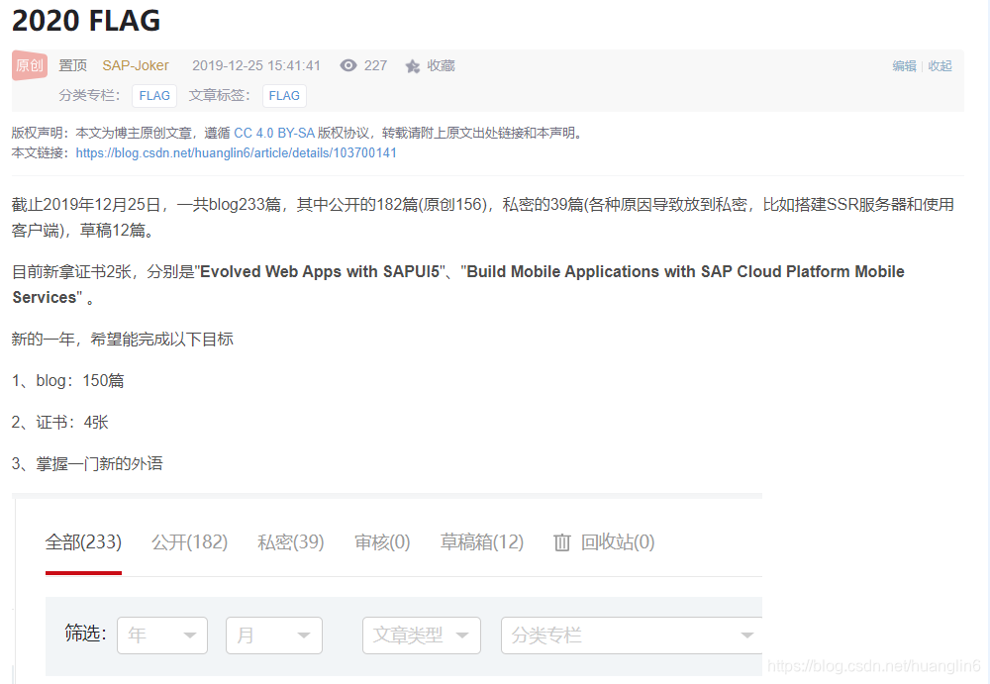Viewport: 990px width, 684px height.
Task: Open blog.csdn.net article URL link
Action: [237, 152]
